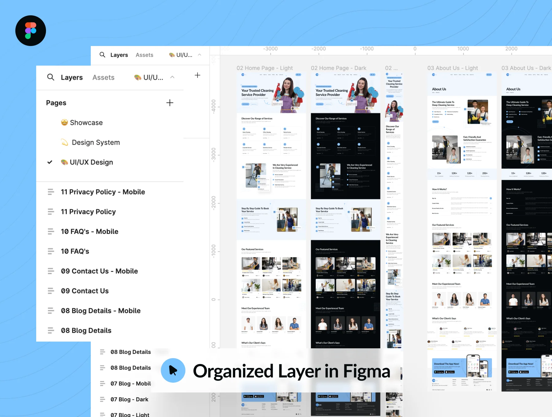This screenshot has width=552, height=417.
Task: Click the frame icon of 07 Blog - Dark
Action: 102,399
